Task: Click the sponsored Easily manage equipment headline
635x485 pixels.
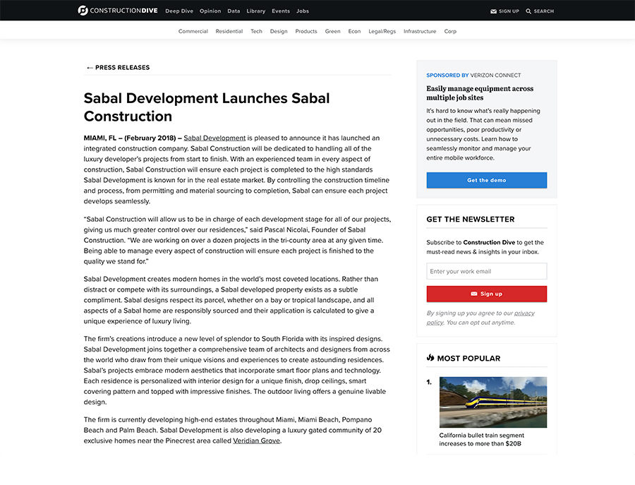Action: [x=480, y=92]
